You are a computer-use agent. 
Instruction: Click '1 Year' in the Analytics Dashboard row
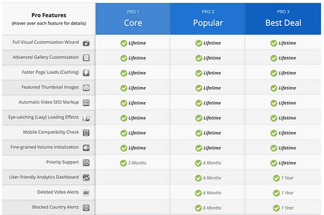[287, 178]
